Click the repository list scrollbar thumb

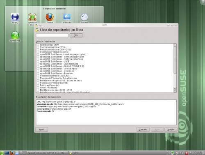(175, 60)
